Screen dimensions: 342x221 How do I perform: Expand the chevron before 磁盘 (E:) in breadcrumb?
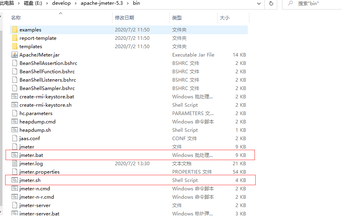click(19, 4)
